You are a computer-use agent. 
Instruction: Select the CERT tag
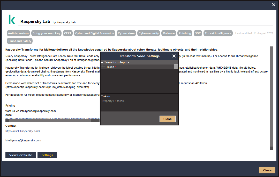(67, 33)
